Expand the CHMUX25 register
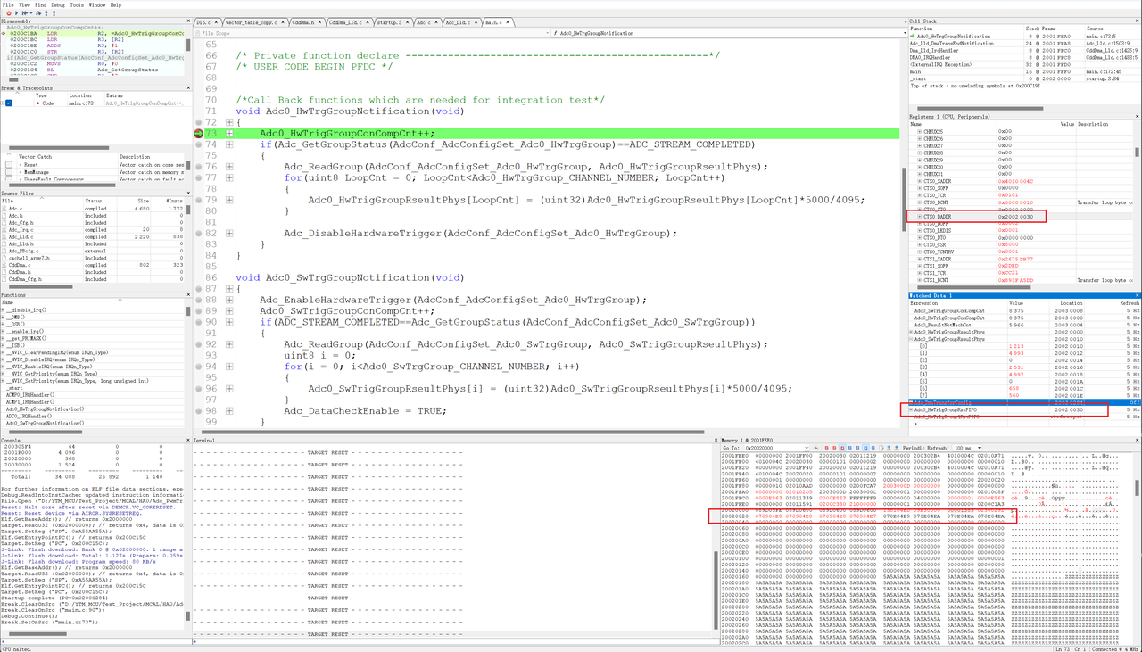1142x652 pixels. [x=920, y=132]
